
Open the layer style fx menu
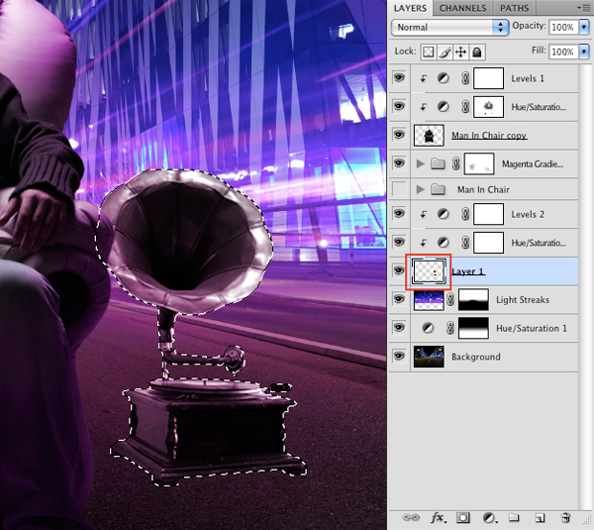pyautogui.click(x=440, y=517)
